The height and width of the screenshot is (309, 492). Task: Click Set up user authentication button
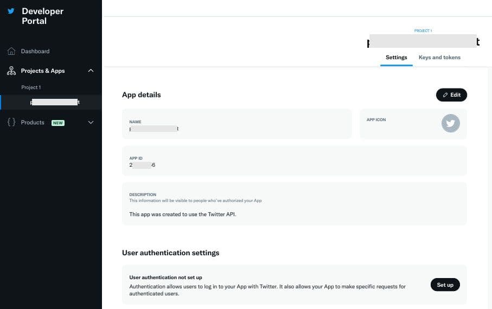point(445,285)
